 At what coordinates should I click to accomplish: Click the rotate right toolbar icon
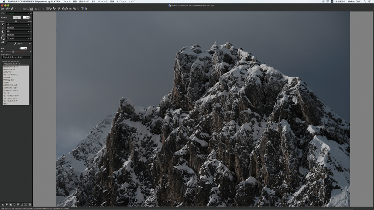[x=67, y=9]
